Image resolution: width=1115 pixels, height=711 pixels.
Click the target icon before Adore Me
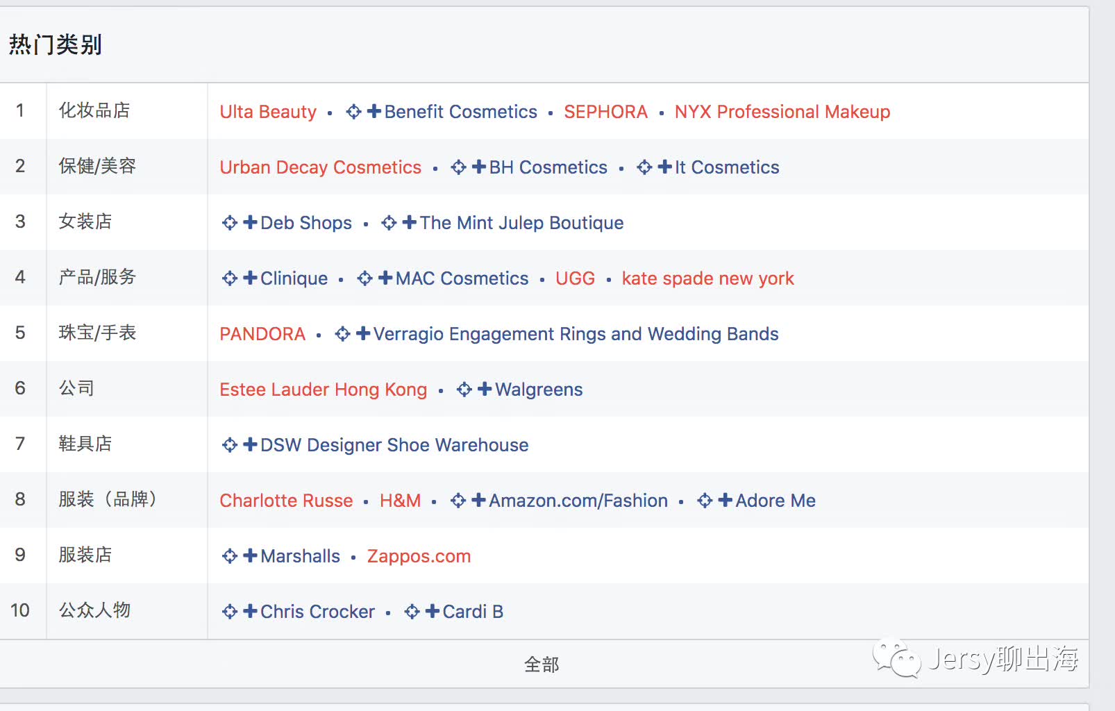705,501
